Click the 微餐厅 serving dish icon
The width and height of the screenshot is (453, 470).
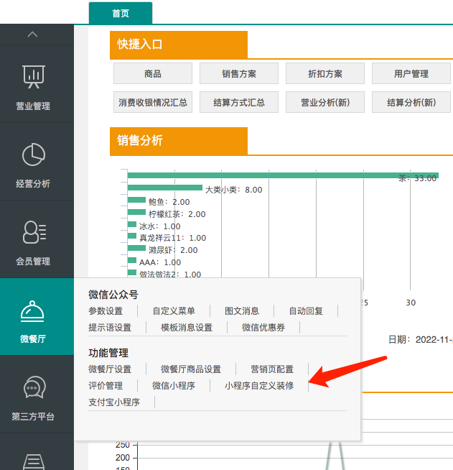[x=33, y=310]
